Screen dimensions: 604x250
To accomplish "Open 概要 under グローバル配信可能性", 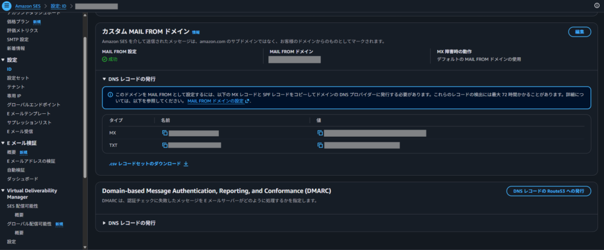I will [x=19, y=233].
